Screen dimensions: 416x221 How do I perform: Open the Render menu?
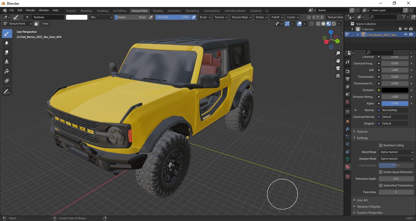30,10
